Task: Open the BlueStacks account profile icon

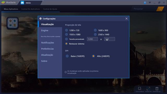Action: pyautogui.click(x=145, y=3)
